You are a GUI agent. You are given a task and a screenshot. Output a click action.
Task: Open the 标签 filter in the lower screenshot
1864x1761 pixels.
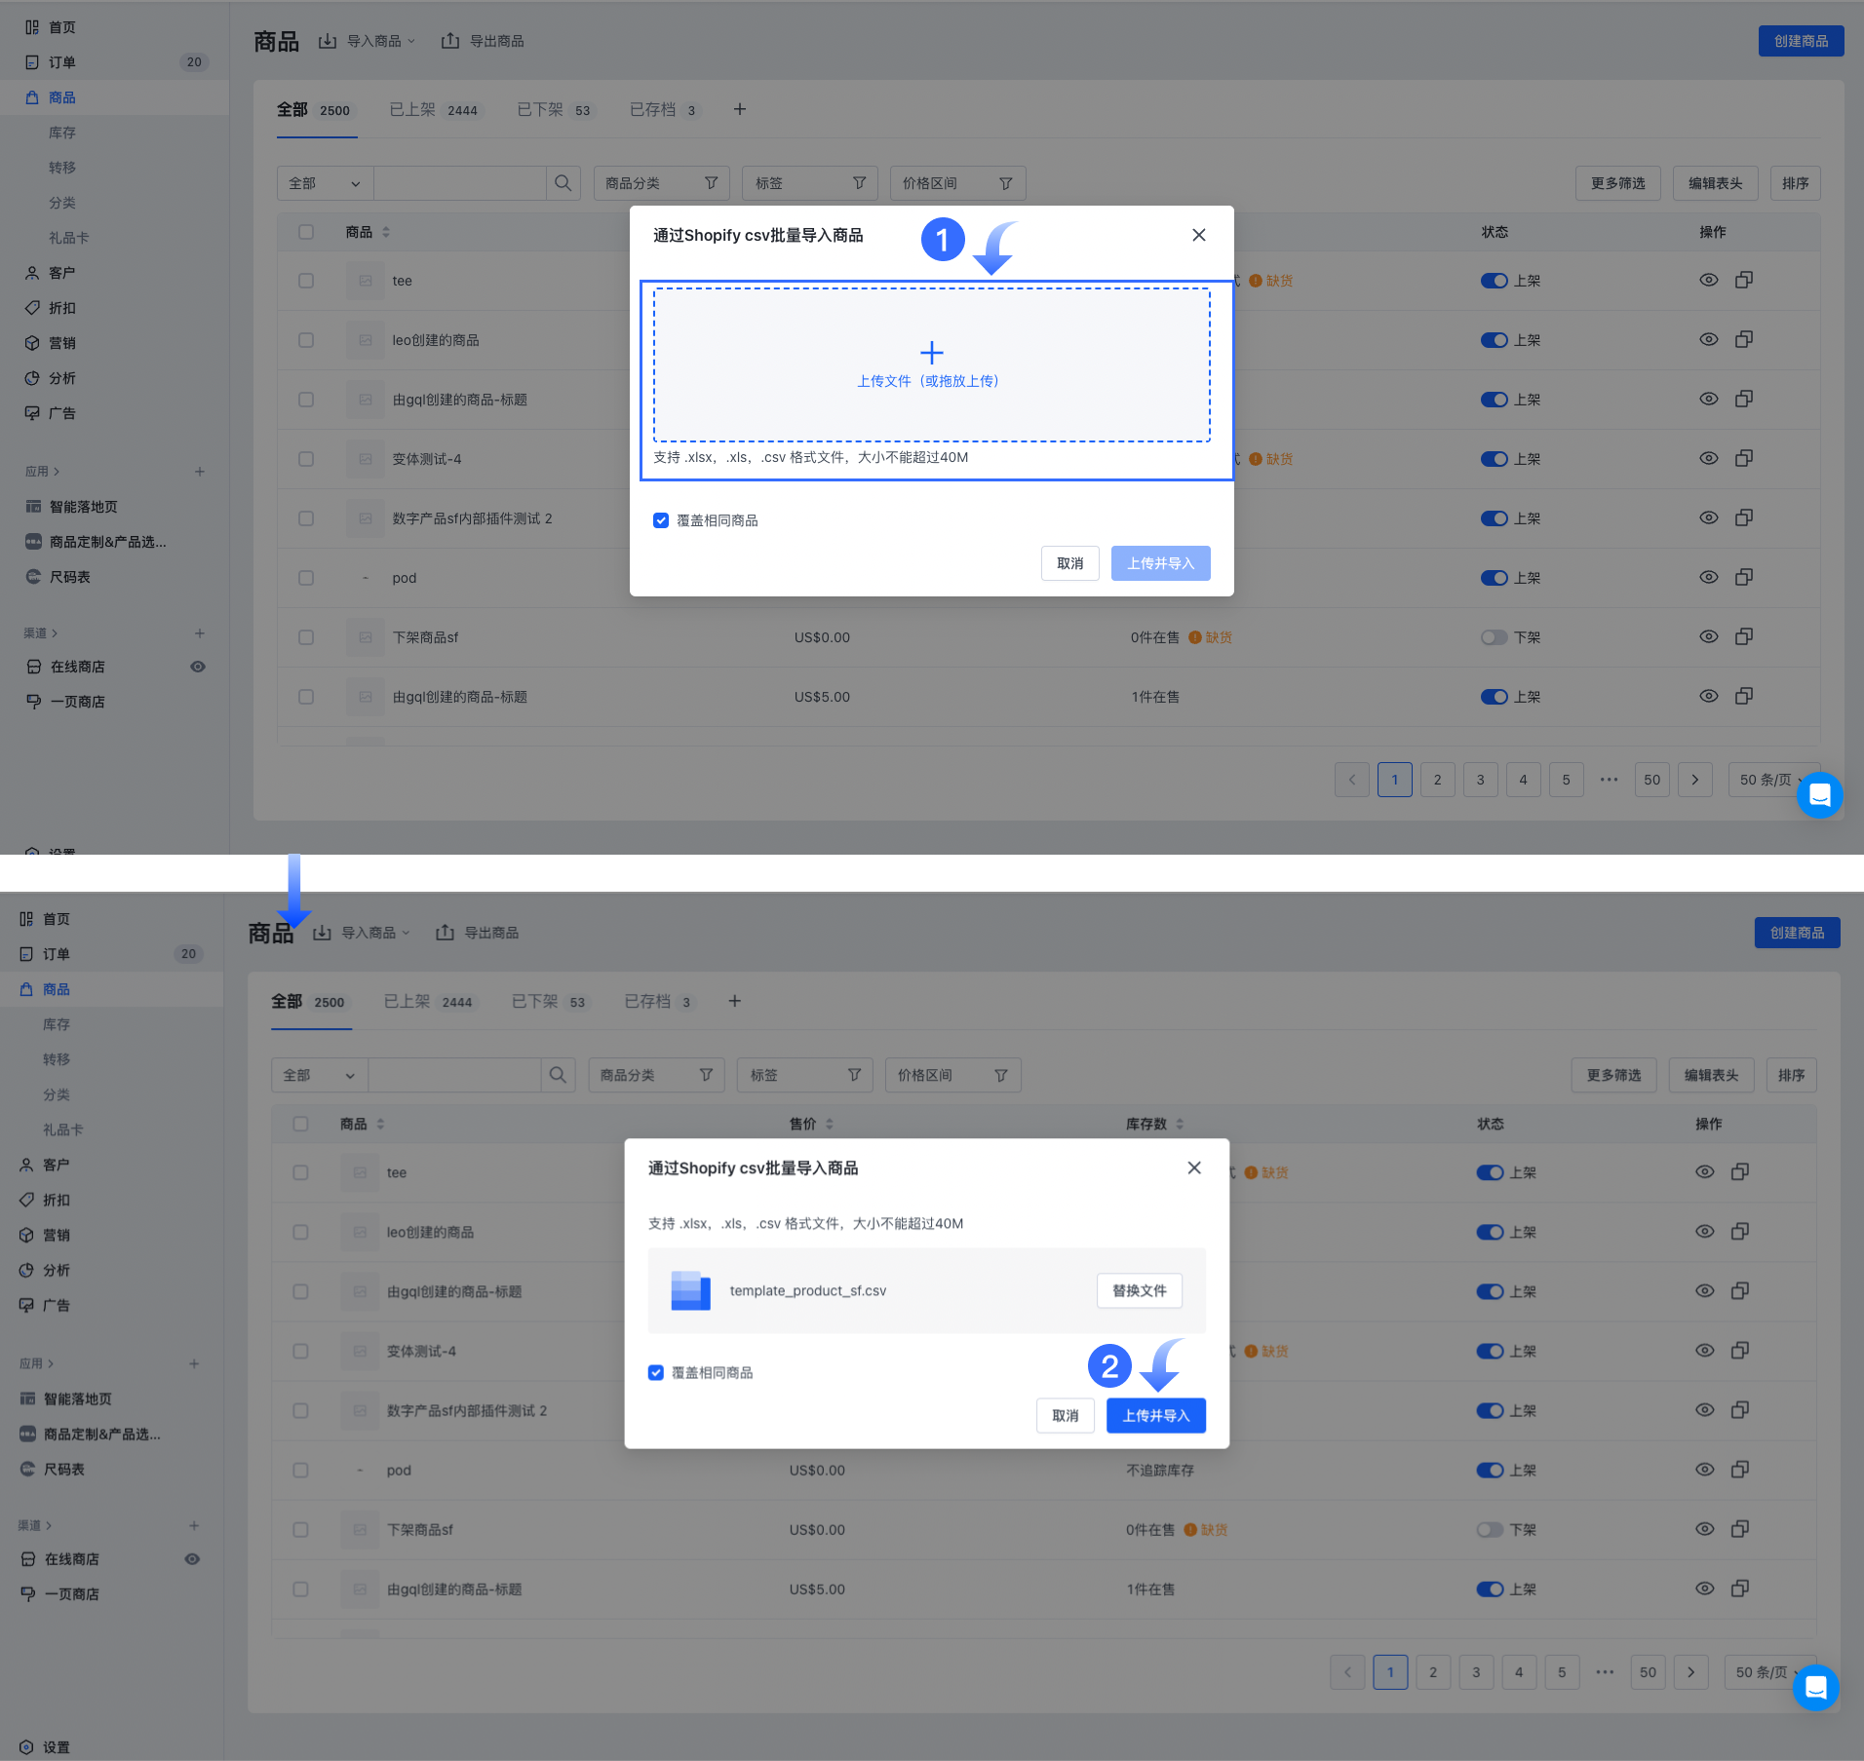[804, 1075]
